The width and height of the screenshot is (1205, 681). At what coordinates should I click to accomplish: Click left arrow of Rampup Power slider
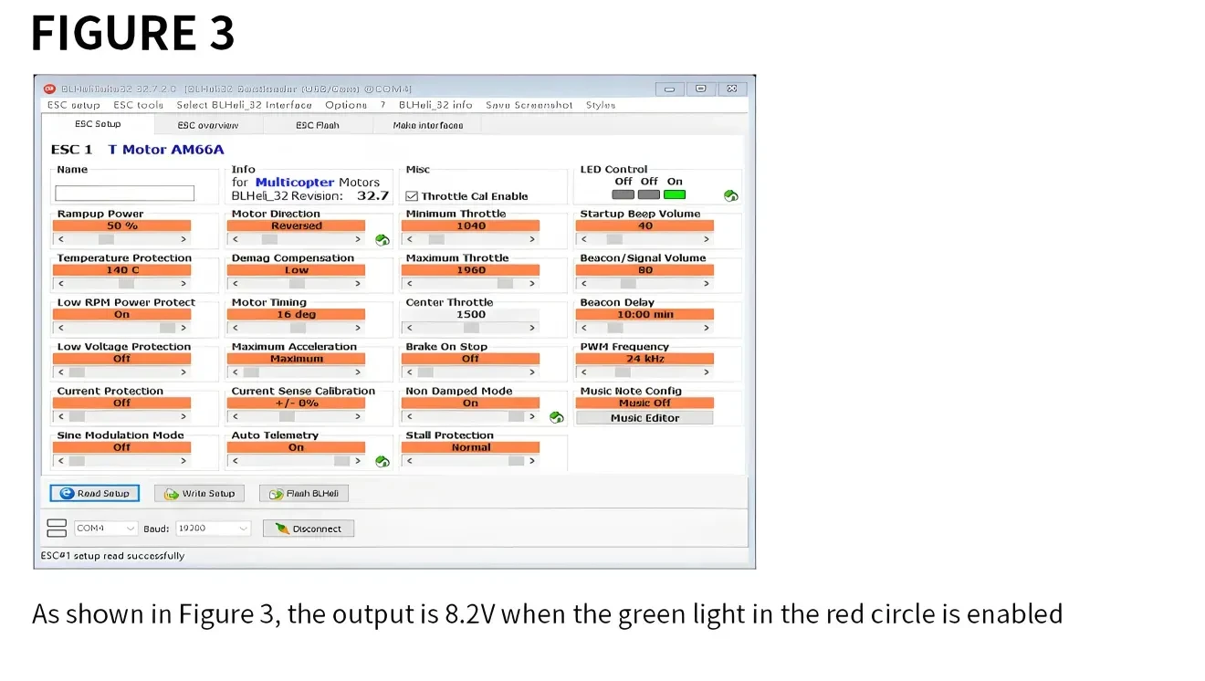(61, 239)
